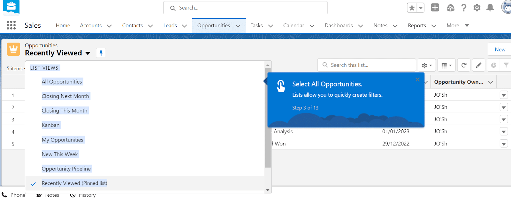Screen dimensions: 511x199
Task: Sort by Opportunity Owner column header
Action: tap(459, 82)
